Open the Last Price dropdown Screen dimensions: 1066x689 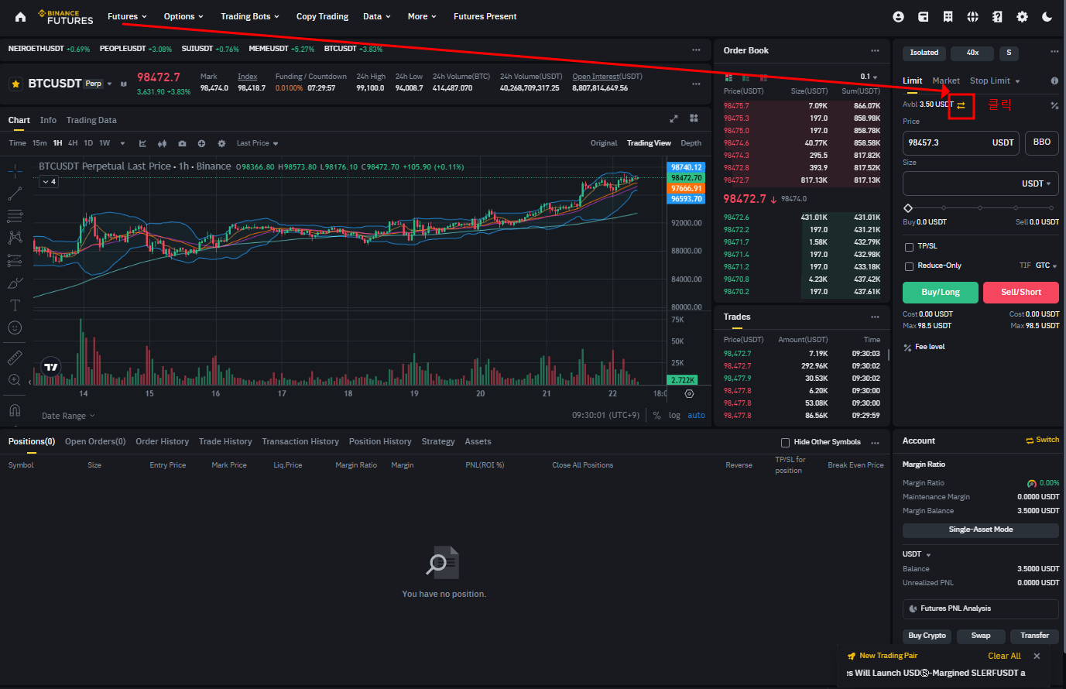tap(257, 143)
